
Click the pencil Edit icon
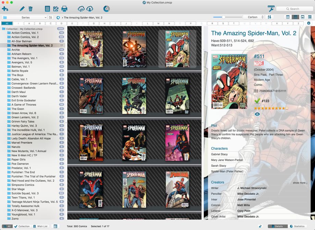(22, 9)
